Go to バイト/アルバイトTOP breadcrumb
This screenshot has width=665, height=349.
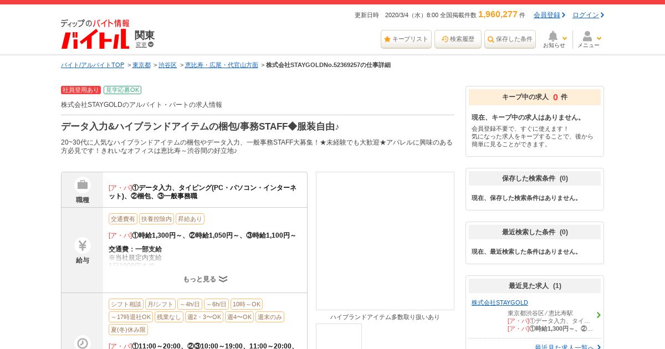pyautogui.click(x=93, y=65)
